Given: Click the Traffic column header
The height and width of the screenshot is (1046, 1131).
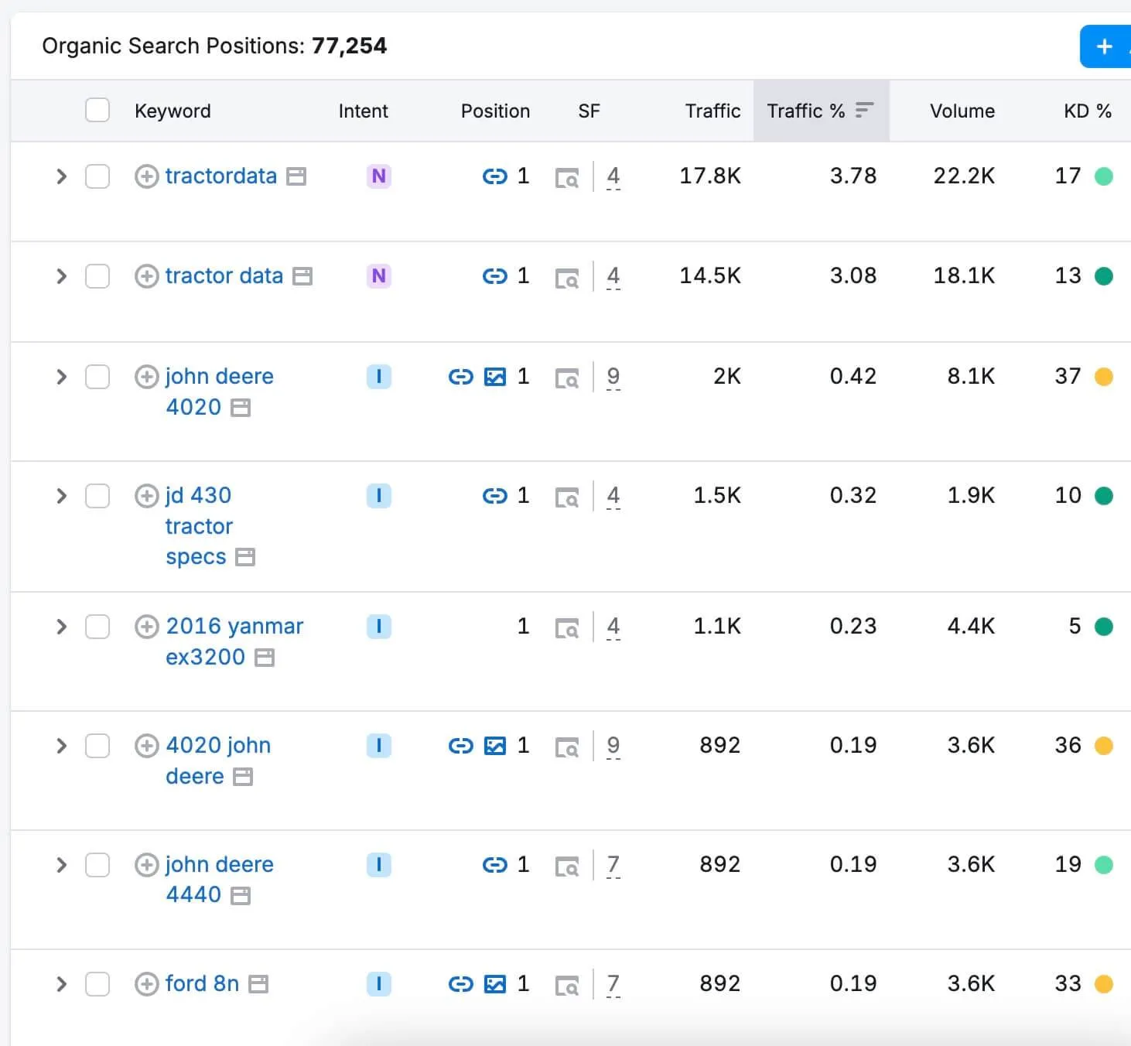Looking at the screenshot, I should [x=712, y=111].
